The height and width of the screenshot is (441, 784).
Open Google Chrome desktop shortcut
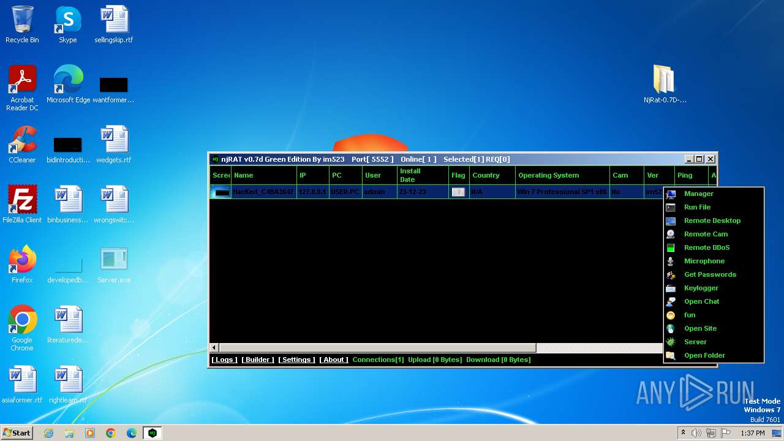click(22, 328)
